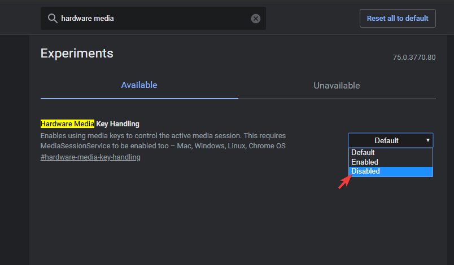Image resolution: width=454 pixels, height=265 pixels.
Task: Switch to the Unavailable tab
Action: point(337,86)
